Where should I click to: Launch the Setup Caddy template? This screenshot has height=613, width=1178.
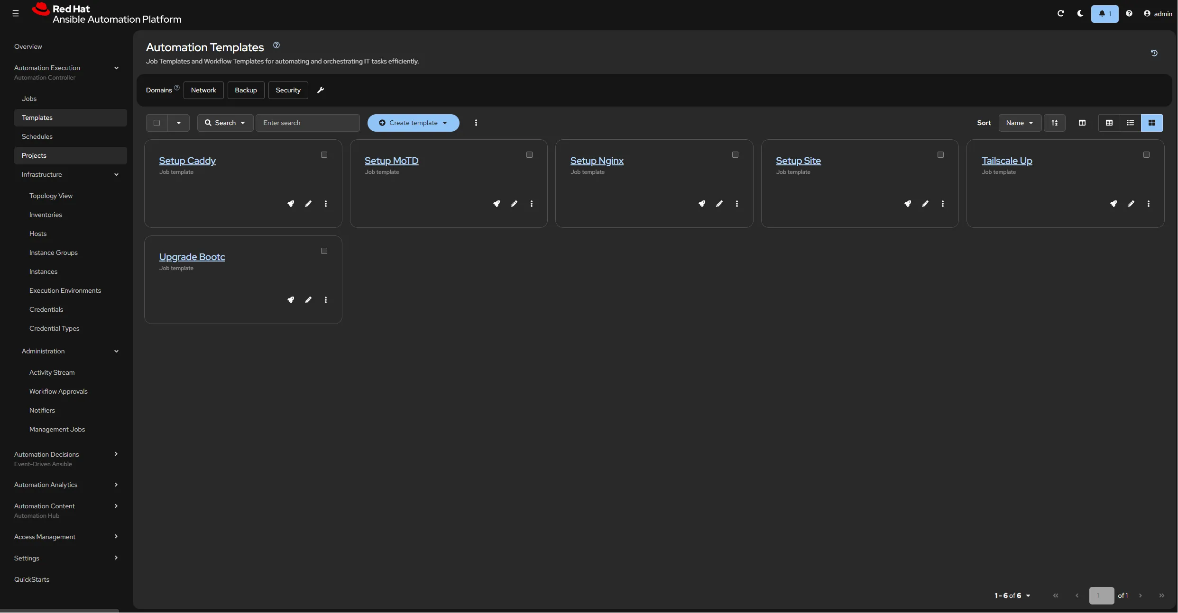pos(291,204)
